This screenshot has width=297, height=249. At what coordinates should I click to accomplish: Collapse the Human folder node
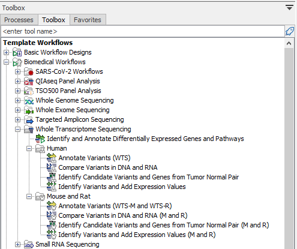coord(29,148)
